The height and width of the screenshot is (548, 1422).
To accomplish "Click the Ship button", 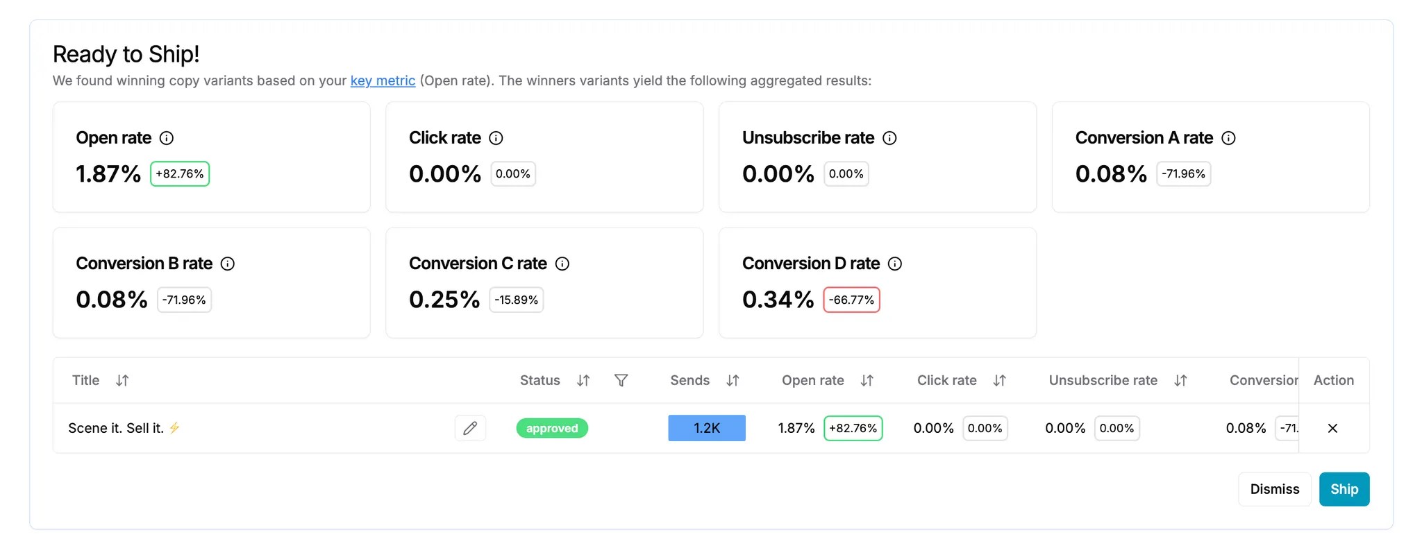I will tap(1344, 489).
